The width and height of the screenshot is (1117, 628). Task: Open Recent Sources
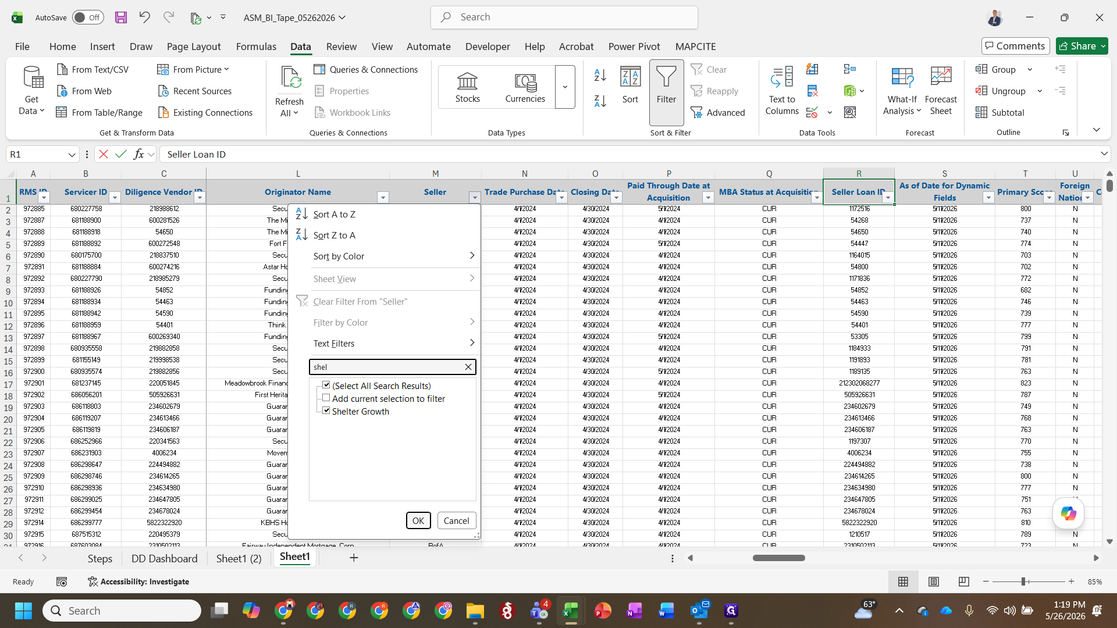[x=194, y=91]
